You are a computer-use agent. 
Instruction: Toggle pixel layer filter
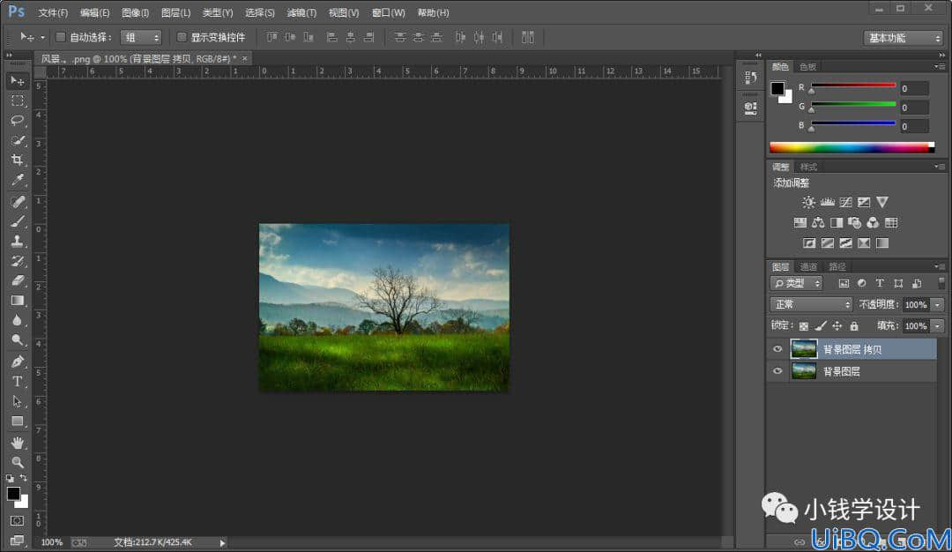coord(844,284)
